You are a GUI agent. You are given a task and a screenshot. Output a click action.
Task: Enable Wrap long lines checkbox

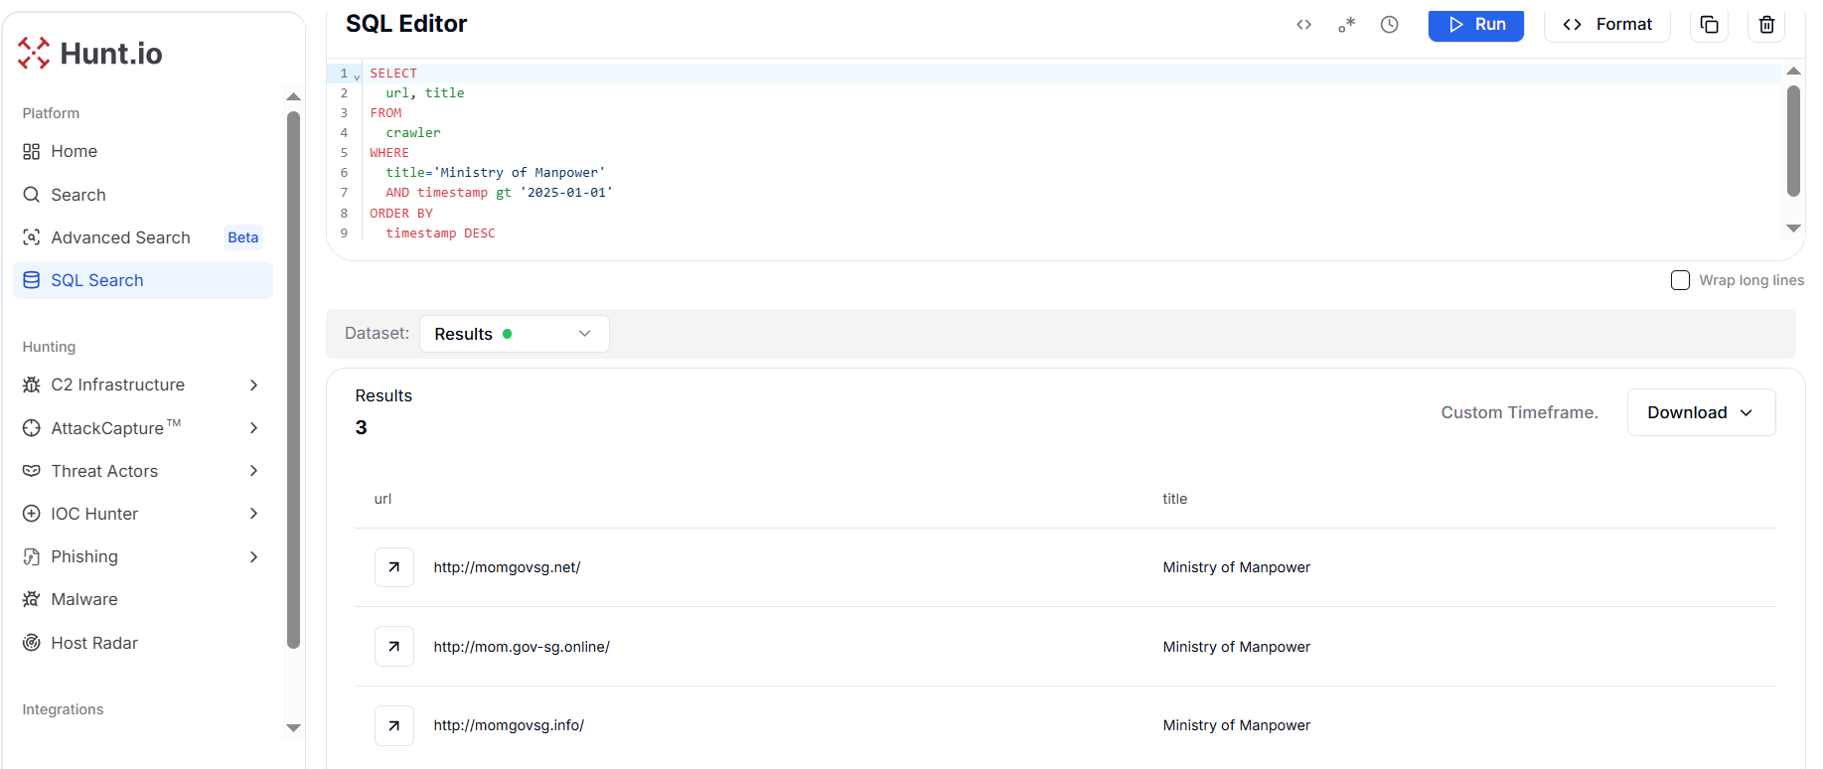[x=1680, y=280]
